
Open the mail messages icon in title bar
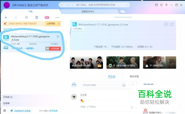[x=156, y=5]
